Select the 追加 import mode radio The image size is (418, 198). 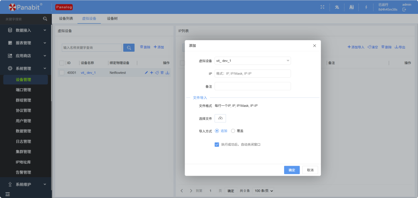coord(217,131)
